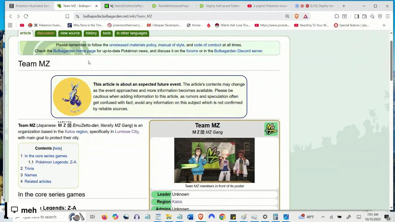Open the Reacting To Your W... bookmark
This screenshot has height=222, width=395.
tap(311, 25)
